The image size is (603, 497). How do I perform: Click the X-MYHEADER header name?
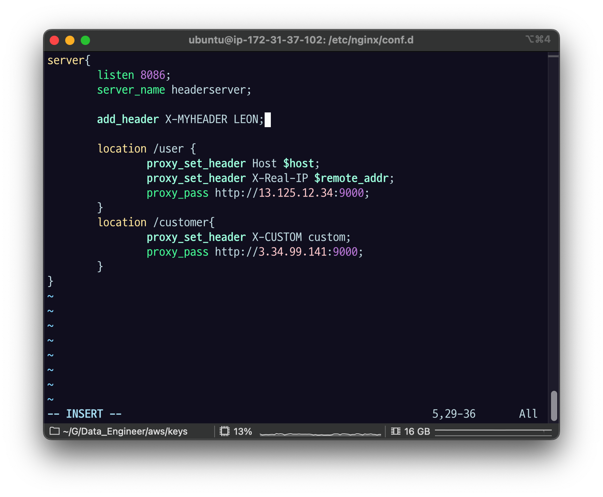(x=196, y=119)
